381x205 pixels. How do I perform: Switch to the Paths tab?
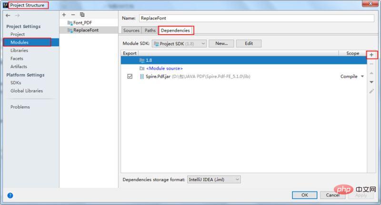point(150,31)
